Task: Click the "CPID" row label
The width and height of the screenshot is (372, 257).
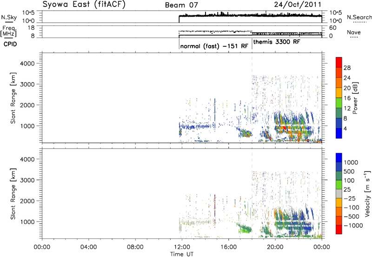Action: tap(10, 44)
